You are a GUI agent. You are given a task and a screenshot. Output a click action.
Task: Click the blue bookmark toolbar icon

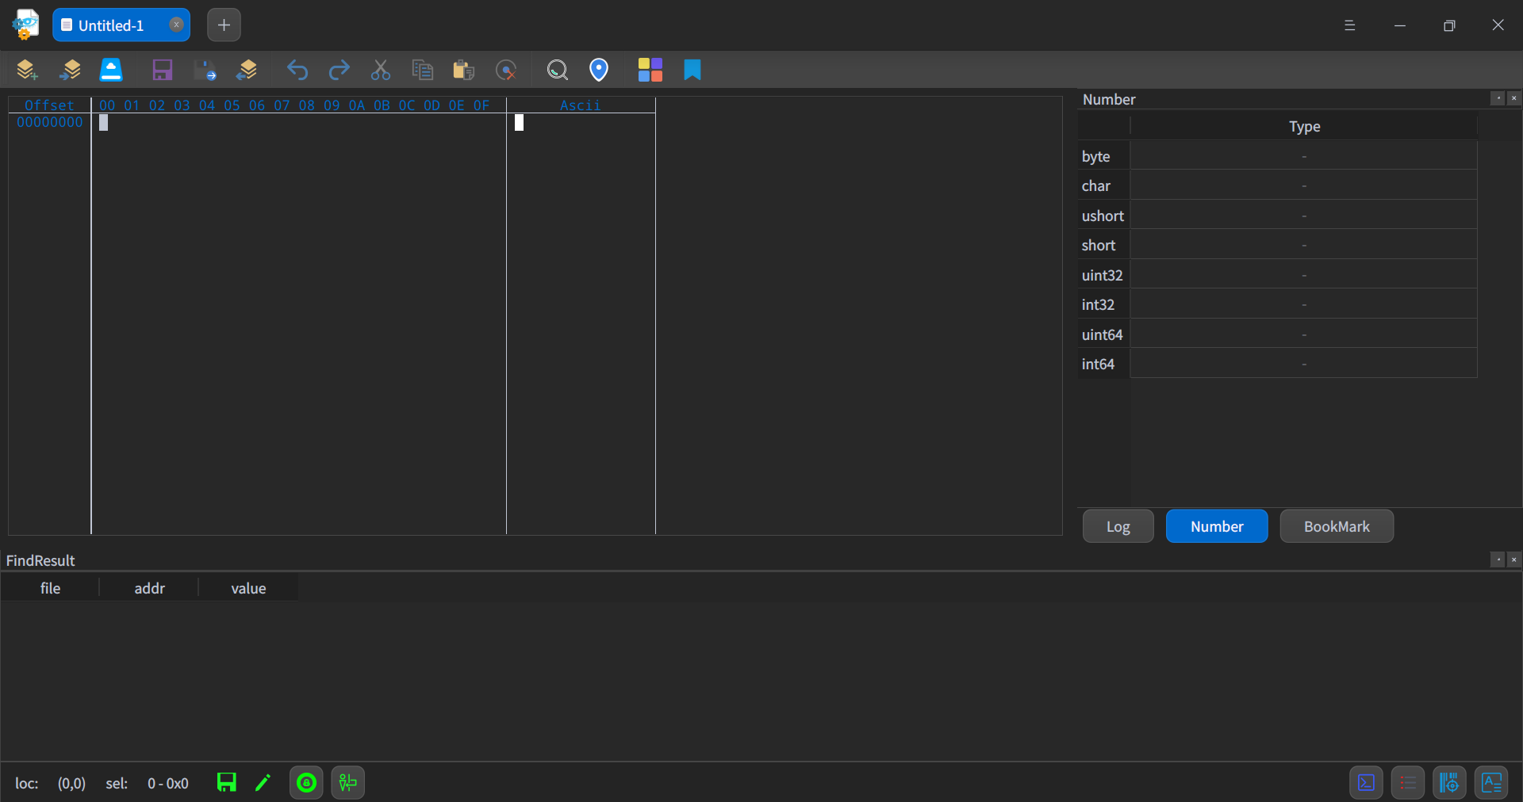[x=692, y=70]
